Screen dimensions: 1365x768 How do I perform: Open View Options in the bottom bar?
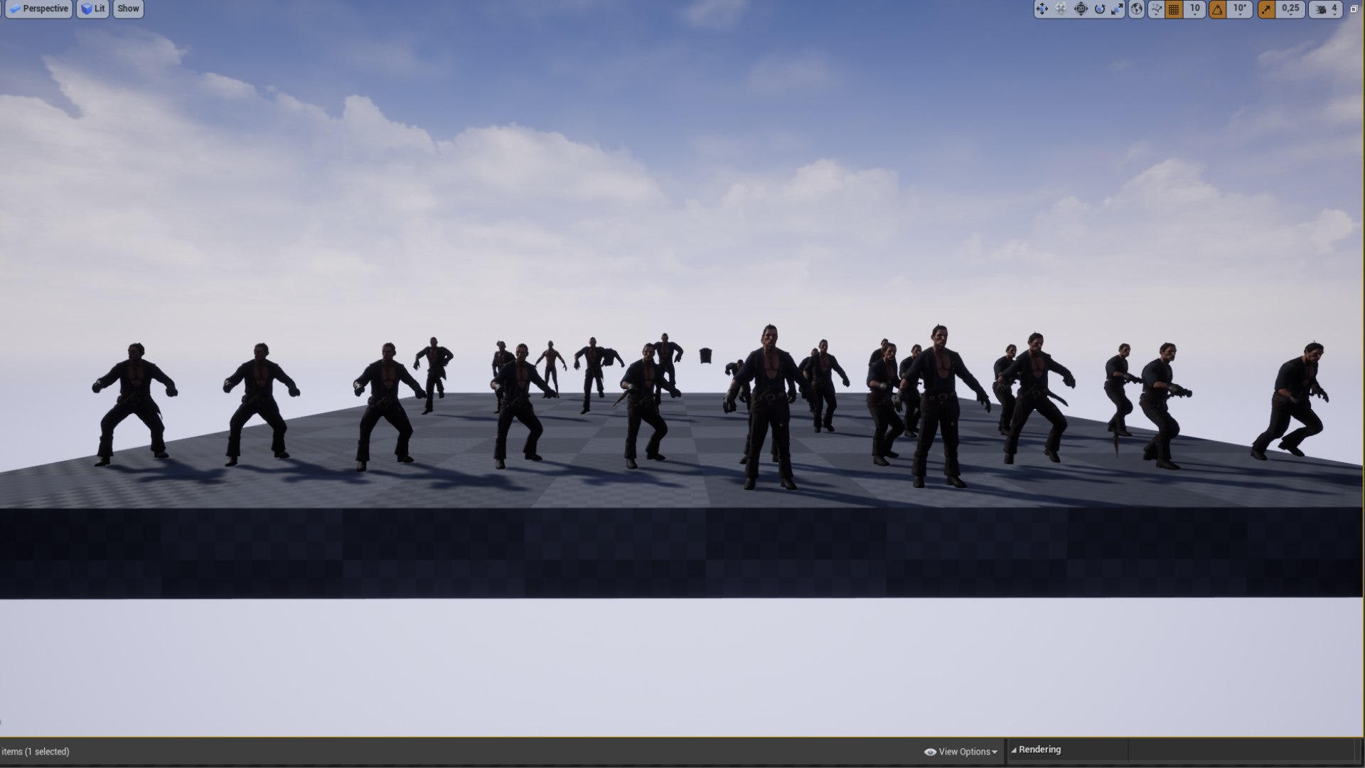961,752
